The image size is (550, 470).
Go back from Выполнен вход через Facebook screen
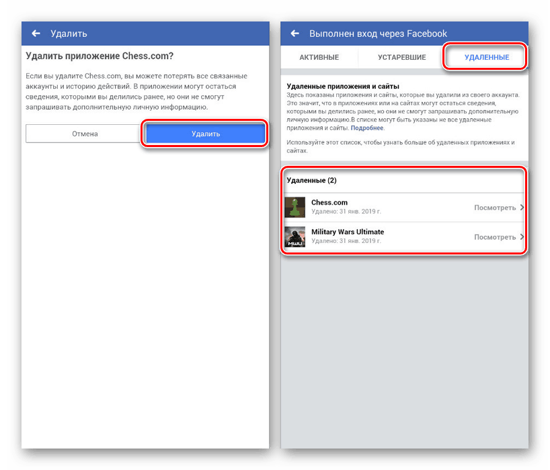(x=294, y=34)
